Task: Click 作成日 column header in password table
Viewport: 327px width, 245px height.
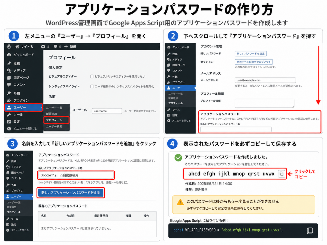Action: coord(71,216)
